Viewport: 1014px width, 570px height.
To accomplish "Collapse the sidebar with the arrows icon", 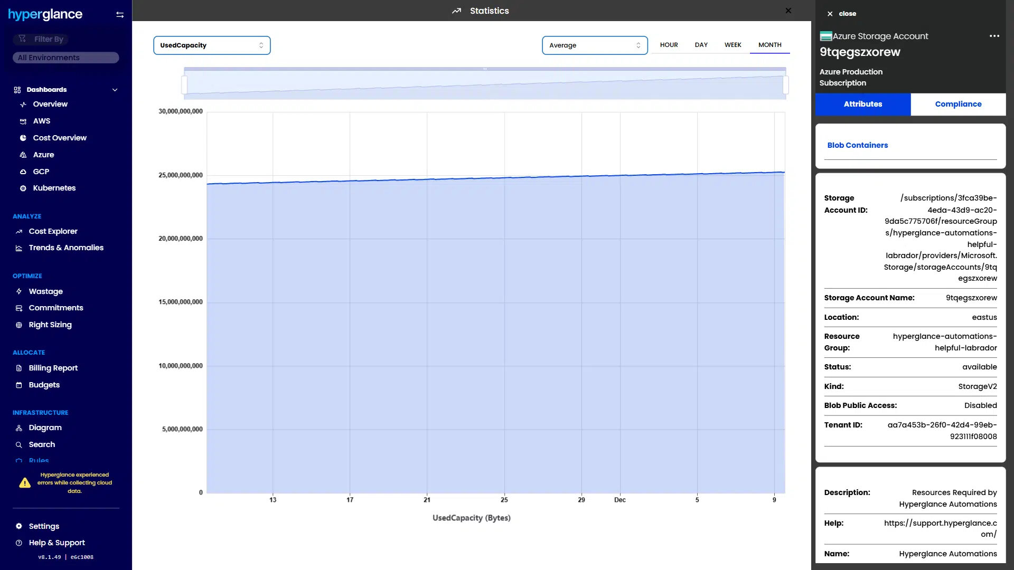I will [120, 15].
